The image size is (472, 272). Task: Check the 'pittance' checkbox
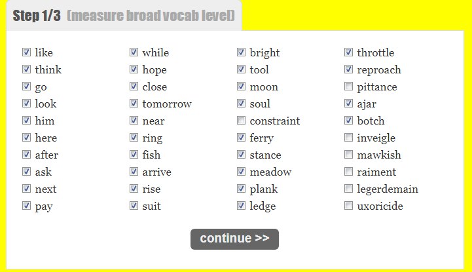349,87
